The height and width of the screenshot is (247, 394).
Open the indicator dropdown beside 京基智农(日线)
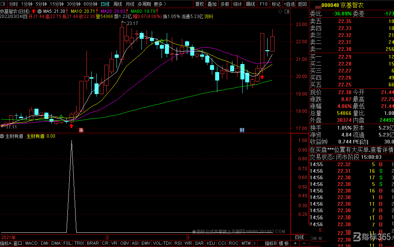(x=40, y=11)
